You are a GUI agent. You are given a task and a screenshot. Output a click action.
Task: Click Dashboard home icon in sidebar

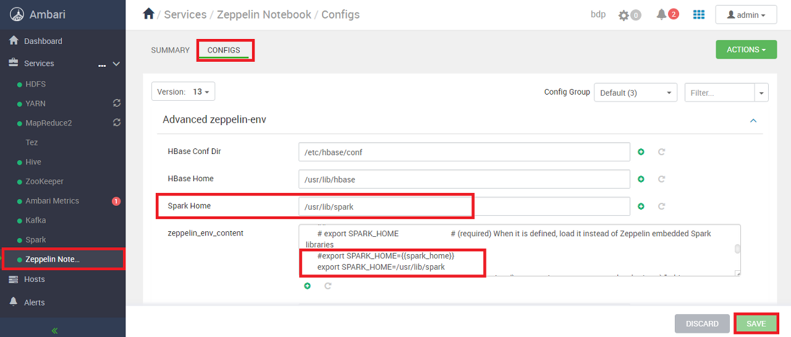click(x=14, y=41)
